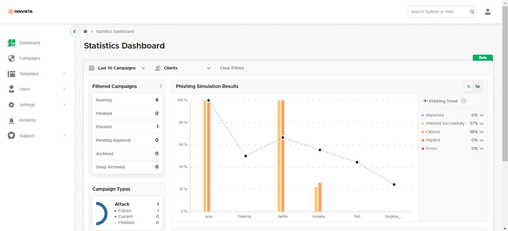Click Clear Filters
508x231 pixels.
click(232, 68)
